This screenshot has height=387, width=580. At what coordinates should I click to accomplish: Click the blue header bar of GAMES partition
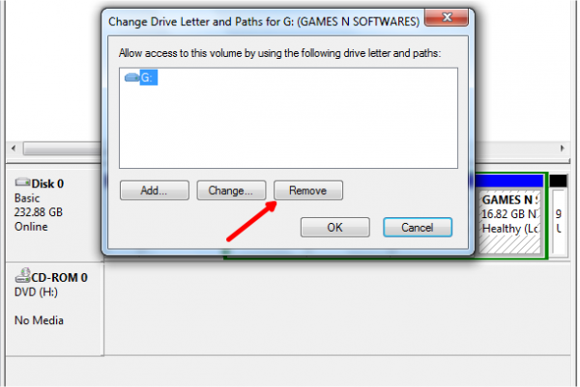point(508,180)
